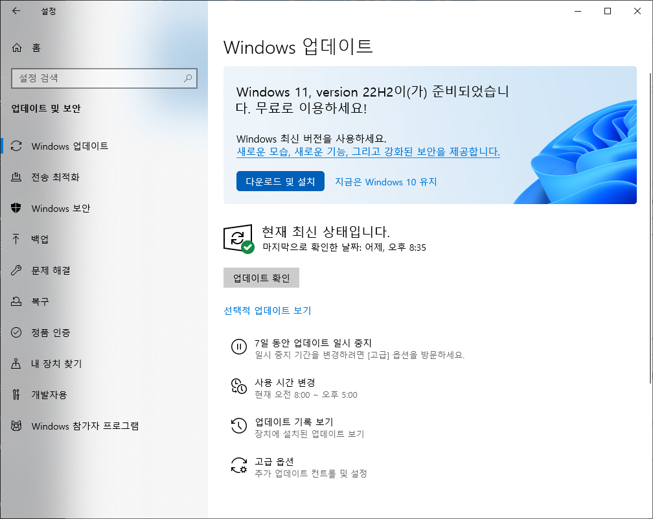This screenshot has width=653, height=519.
Task: Click the vertical scrollbar on right edge
Action: point(650,228)
